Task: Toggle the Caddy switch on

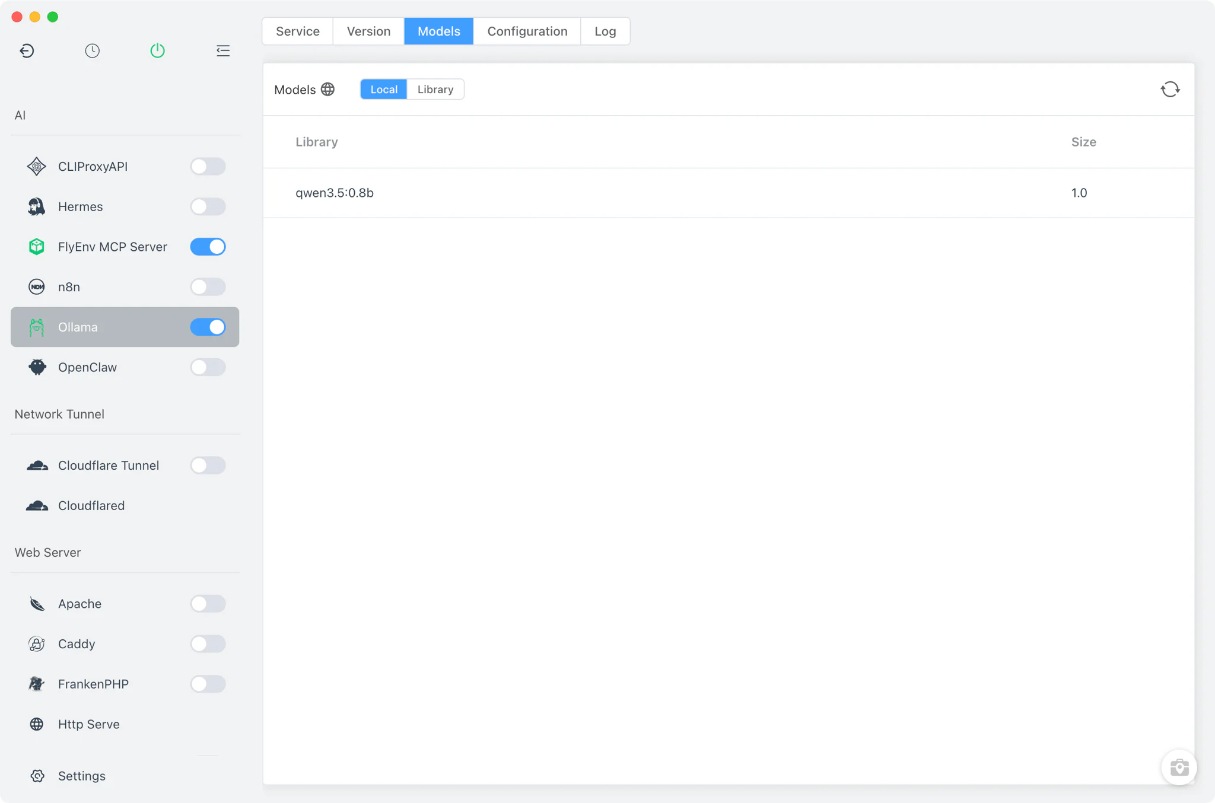Action: 208,644
